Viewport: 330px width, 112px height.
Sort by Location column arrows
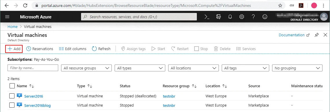(225, 86)
